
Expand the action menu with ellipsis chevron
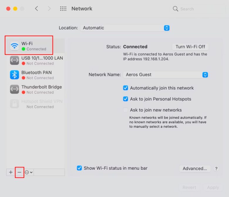point(29,172)
